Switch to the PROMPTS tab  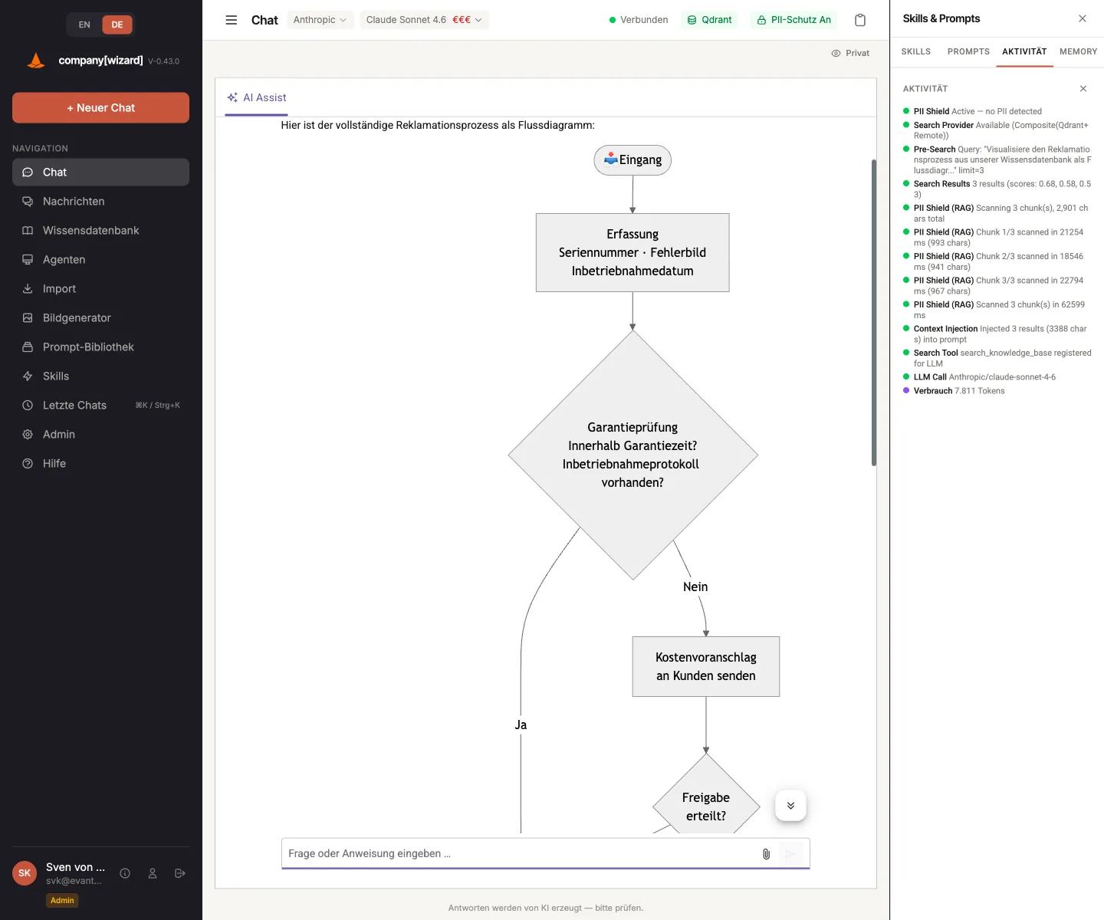click(x=968, y=51)
